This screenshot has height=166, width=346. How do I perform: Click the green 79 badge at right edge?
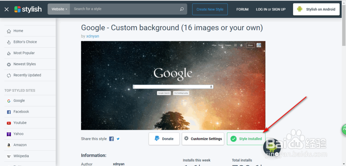coord(344,129)
